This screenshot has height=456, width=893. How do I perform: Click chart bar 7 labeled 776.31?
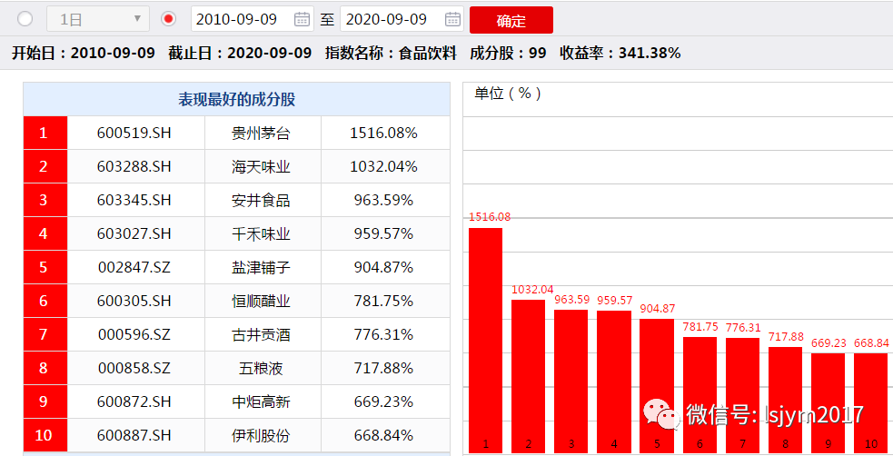coord(742,395)
